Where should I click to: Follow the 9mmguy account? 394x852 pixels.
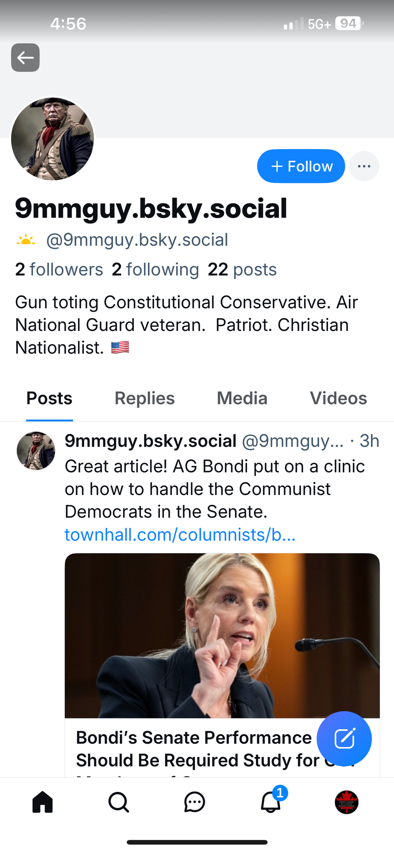point(301,166)
